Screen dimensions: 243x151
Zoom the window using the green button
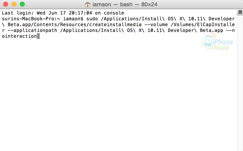[x=22, y=4]
